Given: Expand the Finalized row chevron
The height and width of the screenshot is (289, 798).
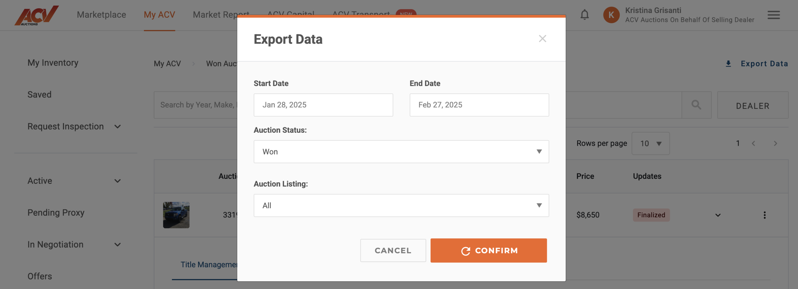Looking at the screenshot, I should coord(718,215).
